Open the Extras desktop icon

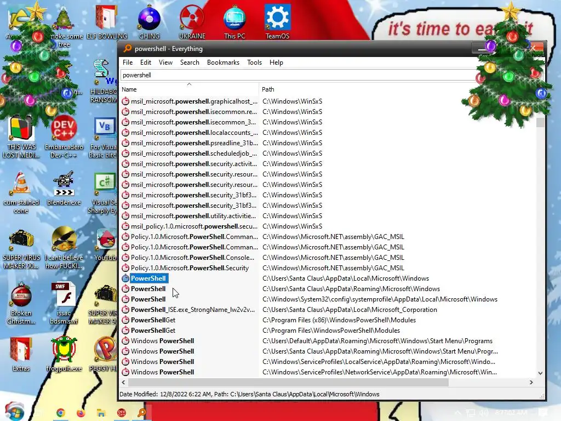point(21,355)
